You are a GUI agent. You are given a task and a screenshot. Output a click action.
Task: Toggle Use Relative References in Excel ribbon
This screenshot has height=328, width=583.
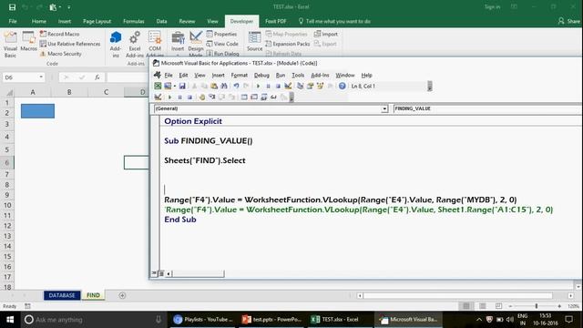click(70, 44)
